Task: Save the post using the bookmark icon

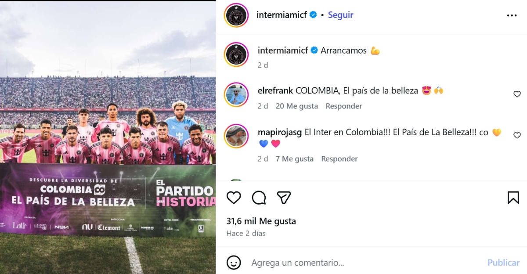Action: (x=514, y=198)
